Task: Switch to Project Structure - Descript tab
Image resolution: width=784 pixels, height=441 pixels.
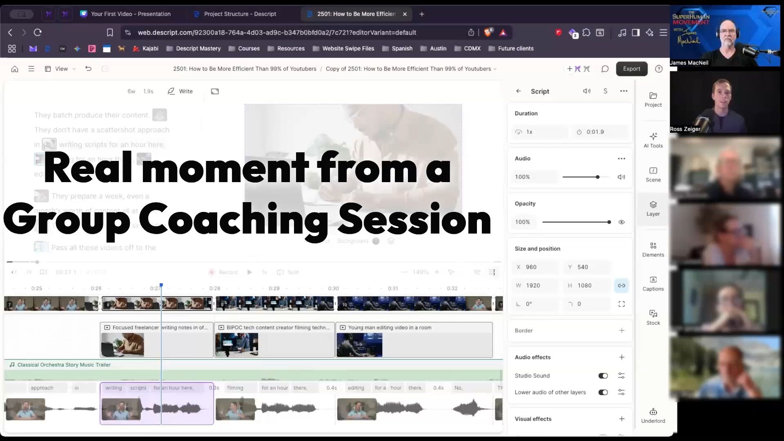Action: (235, 14)
